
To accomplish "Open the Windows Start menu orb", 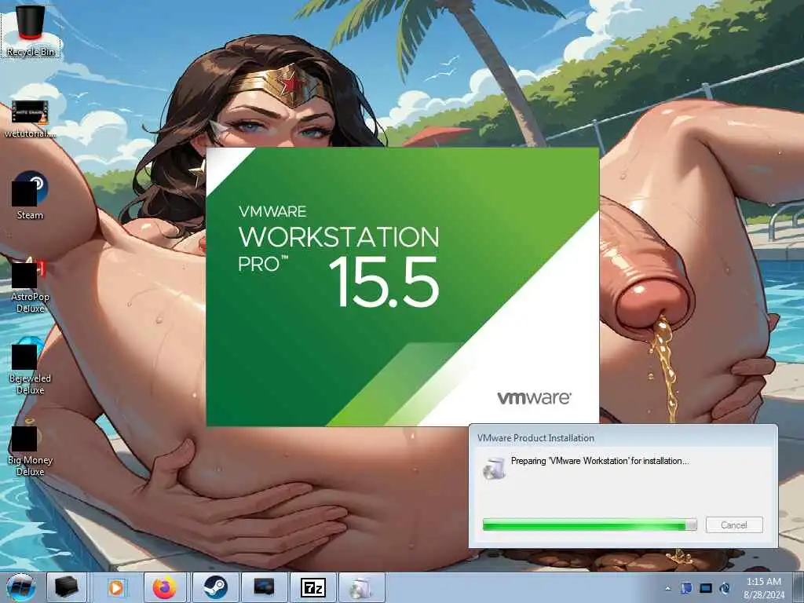I will (x=21, y=587).
